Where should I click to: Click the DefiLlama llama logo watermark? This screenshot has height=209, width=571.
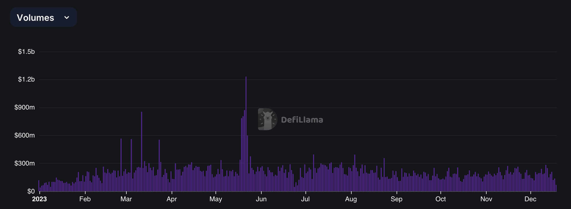pos(267,119)
